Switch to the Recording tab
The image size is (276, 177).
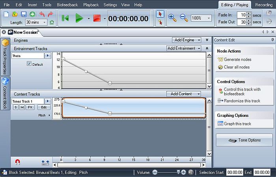click(x=264, y=5)
